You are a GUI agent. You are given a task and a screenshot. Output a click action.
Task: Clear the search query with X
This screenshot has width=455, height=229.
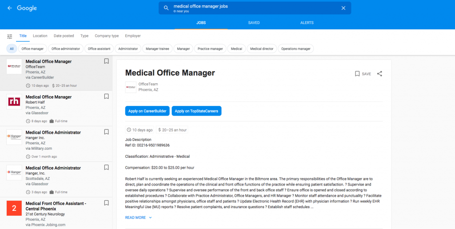343,8
